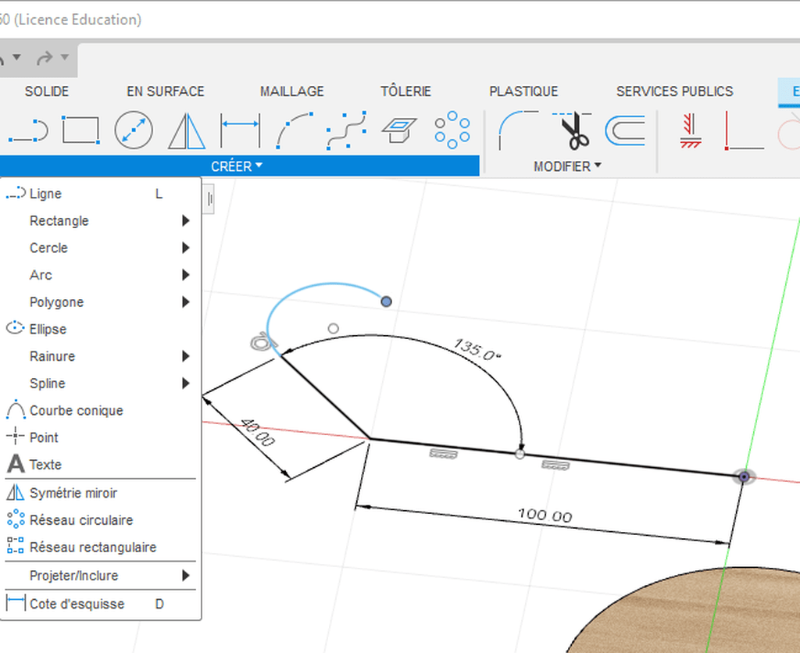Choose Texte in the Créer menu

101,464
